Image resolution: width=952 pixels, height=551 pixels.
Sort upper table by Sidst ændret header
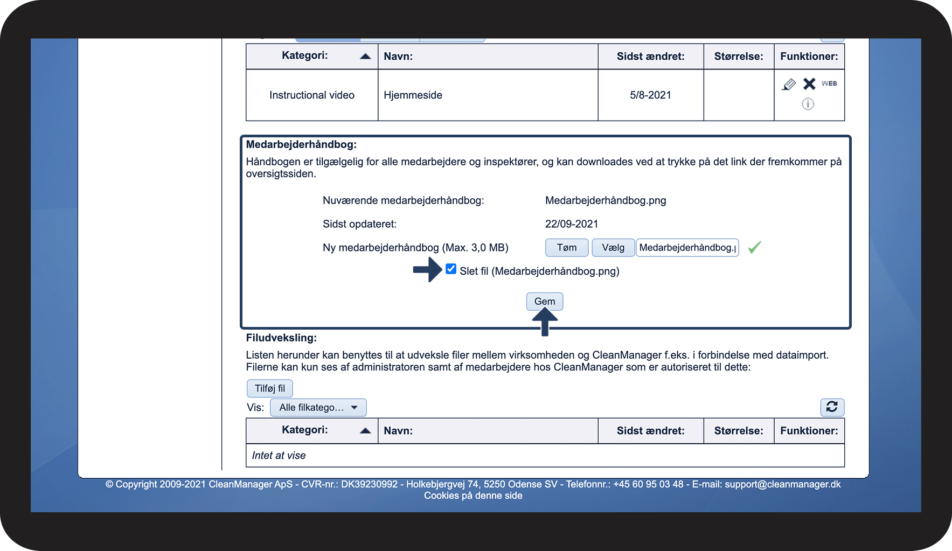tap(650, 57)
